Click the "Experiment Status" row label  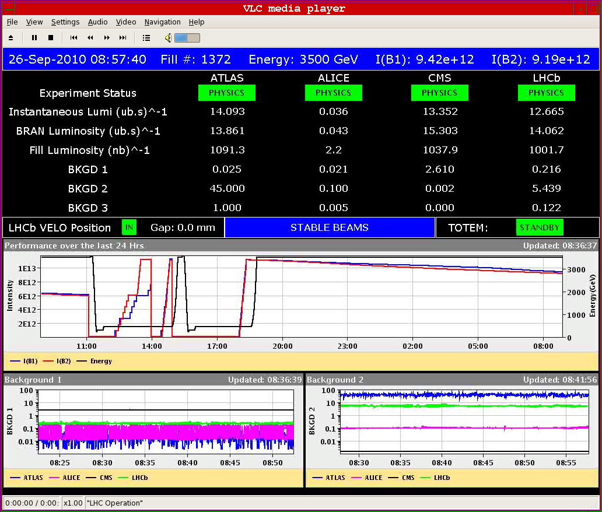[88, 93]
